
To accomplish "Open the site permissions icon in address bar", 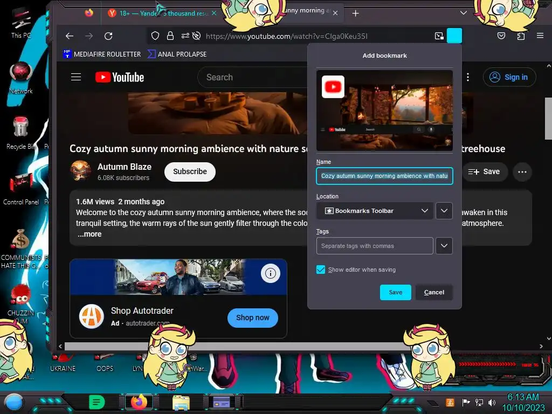I will [185, 36].
